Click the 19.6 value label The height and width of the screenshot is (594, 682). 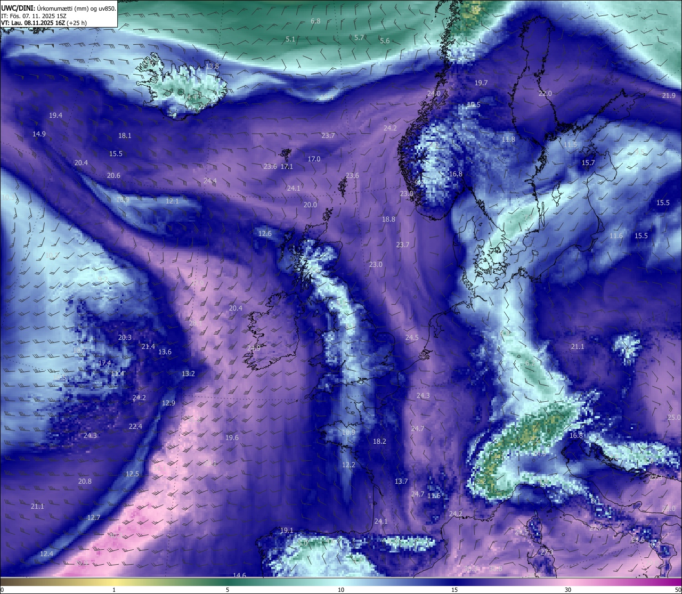pyautogui.click(x=232, y=438)
